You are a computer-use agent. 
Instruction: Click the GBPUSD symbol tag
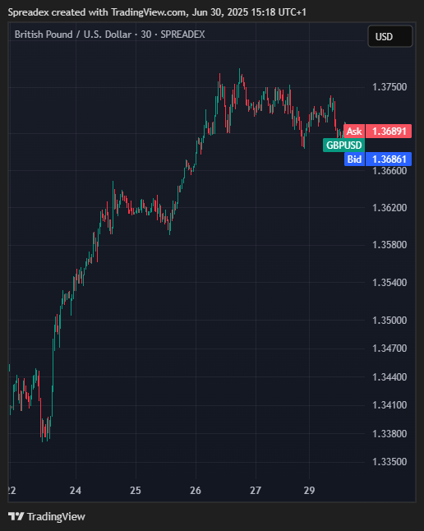pyautogui.click(x=343, y=145)
